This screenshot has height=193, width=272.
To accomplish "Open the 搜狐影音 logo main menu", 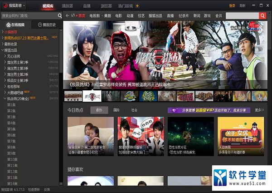I will coord(14,5).
